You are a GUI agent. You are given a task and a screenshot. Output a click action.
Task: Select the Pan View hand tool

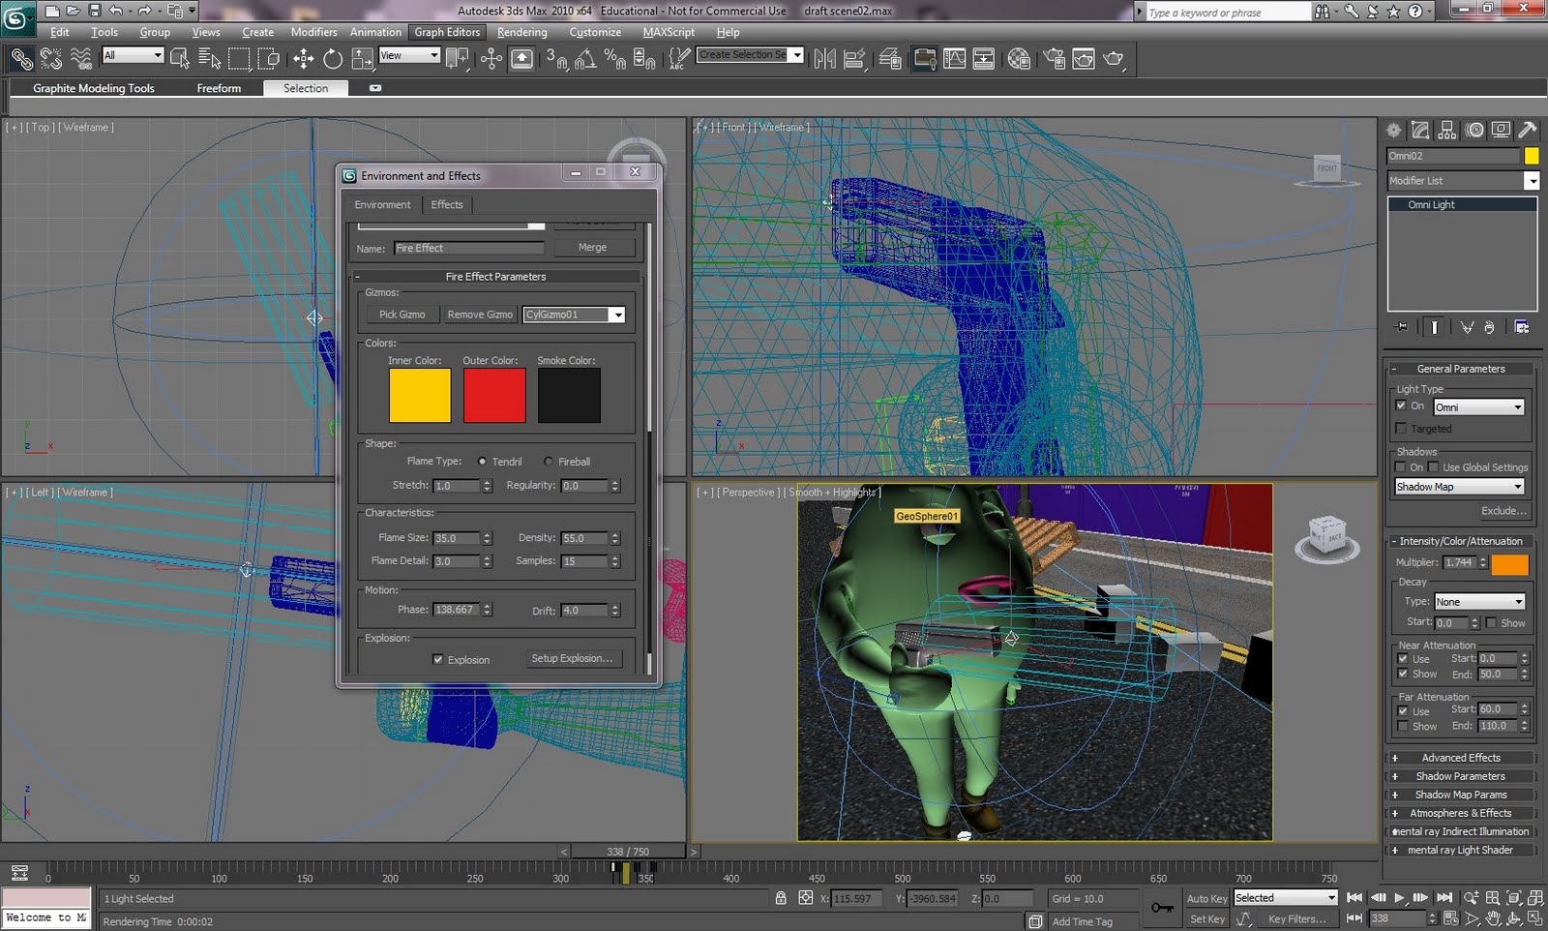pos(1494,918)
